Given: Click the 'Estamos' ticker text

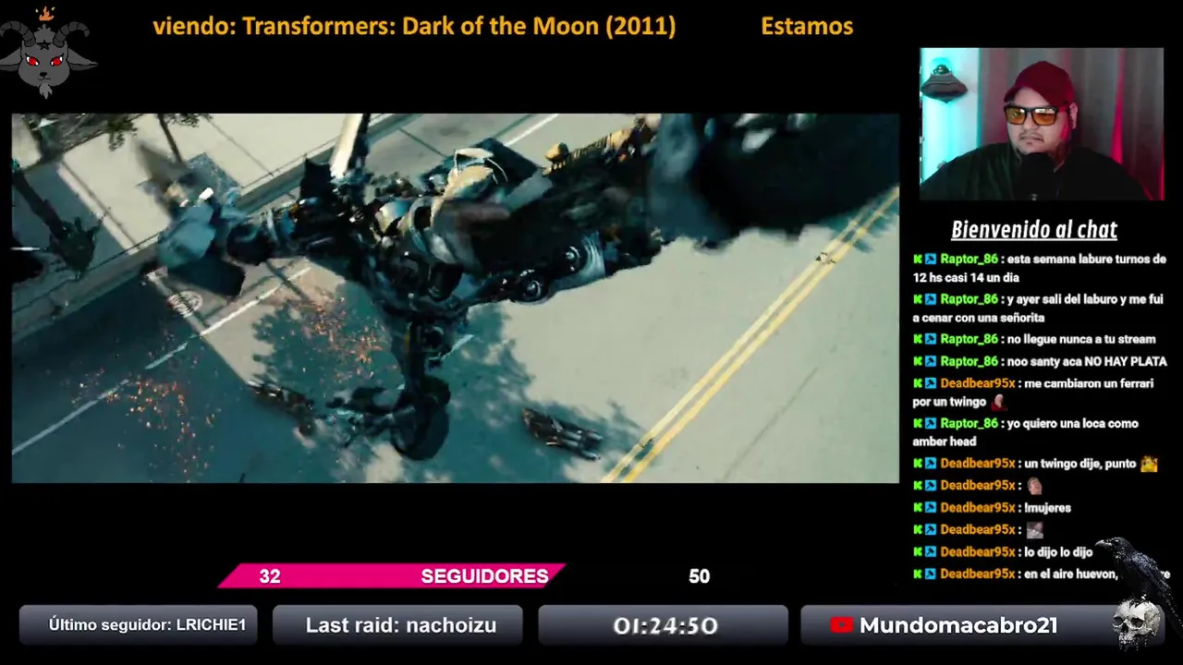Looking at the screenshot, I should point(807,26).
